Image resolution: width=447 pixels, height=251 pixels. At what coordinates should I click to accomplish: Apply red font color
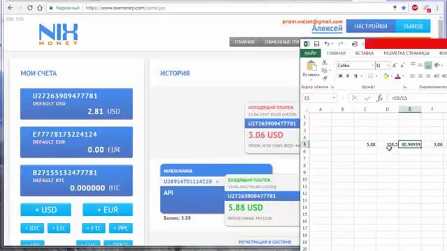coord(397,76)
